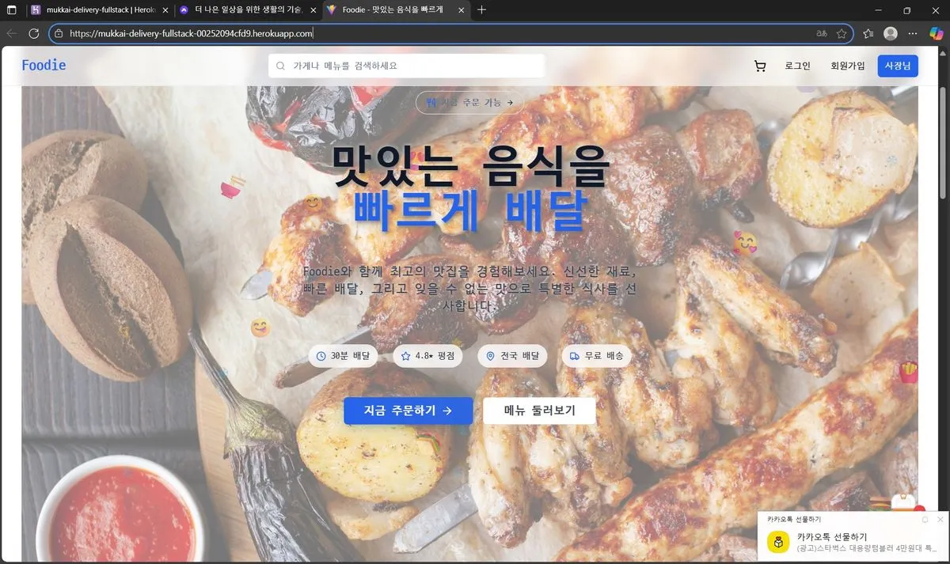
Task: Dismiss the Kakao notification with its X
Action: point(940,519)
